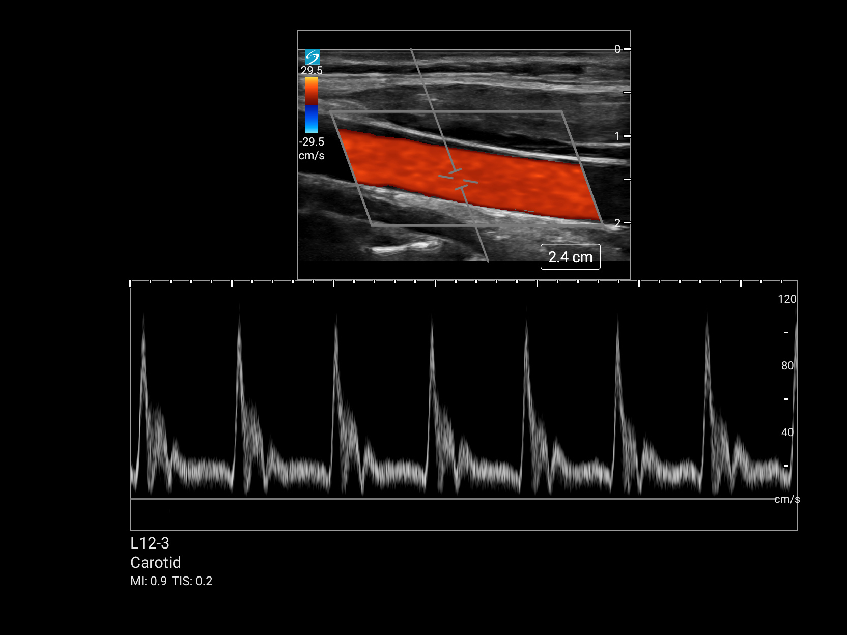Click the 120 mark on velocity scale
This screenshot has height=635, width=847.
(x=786, y=299)
